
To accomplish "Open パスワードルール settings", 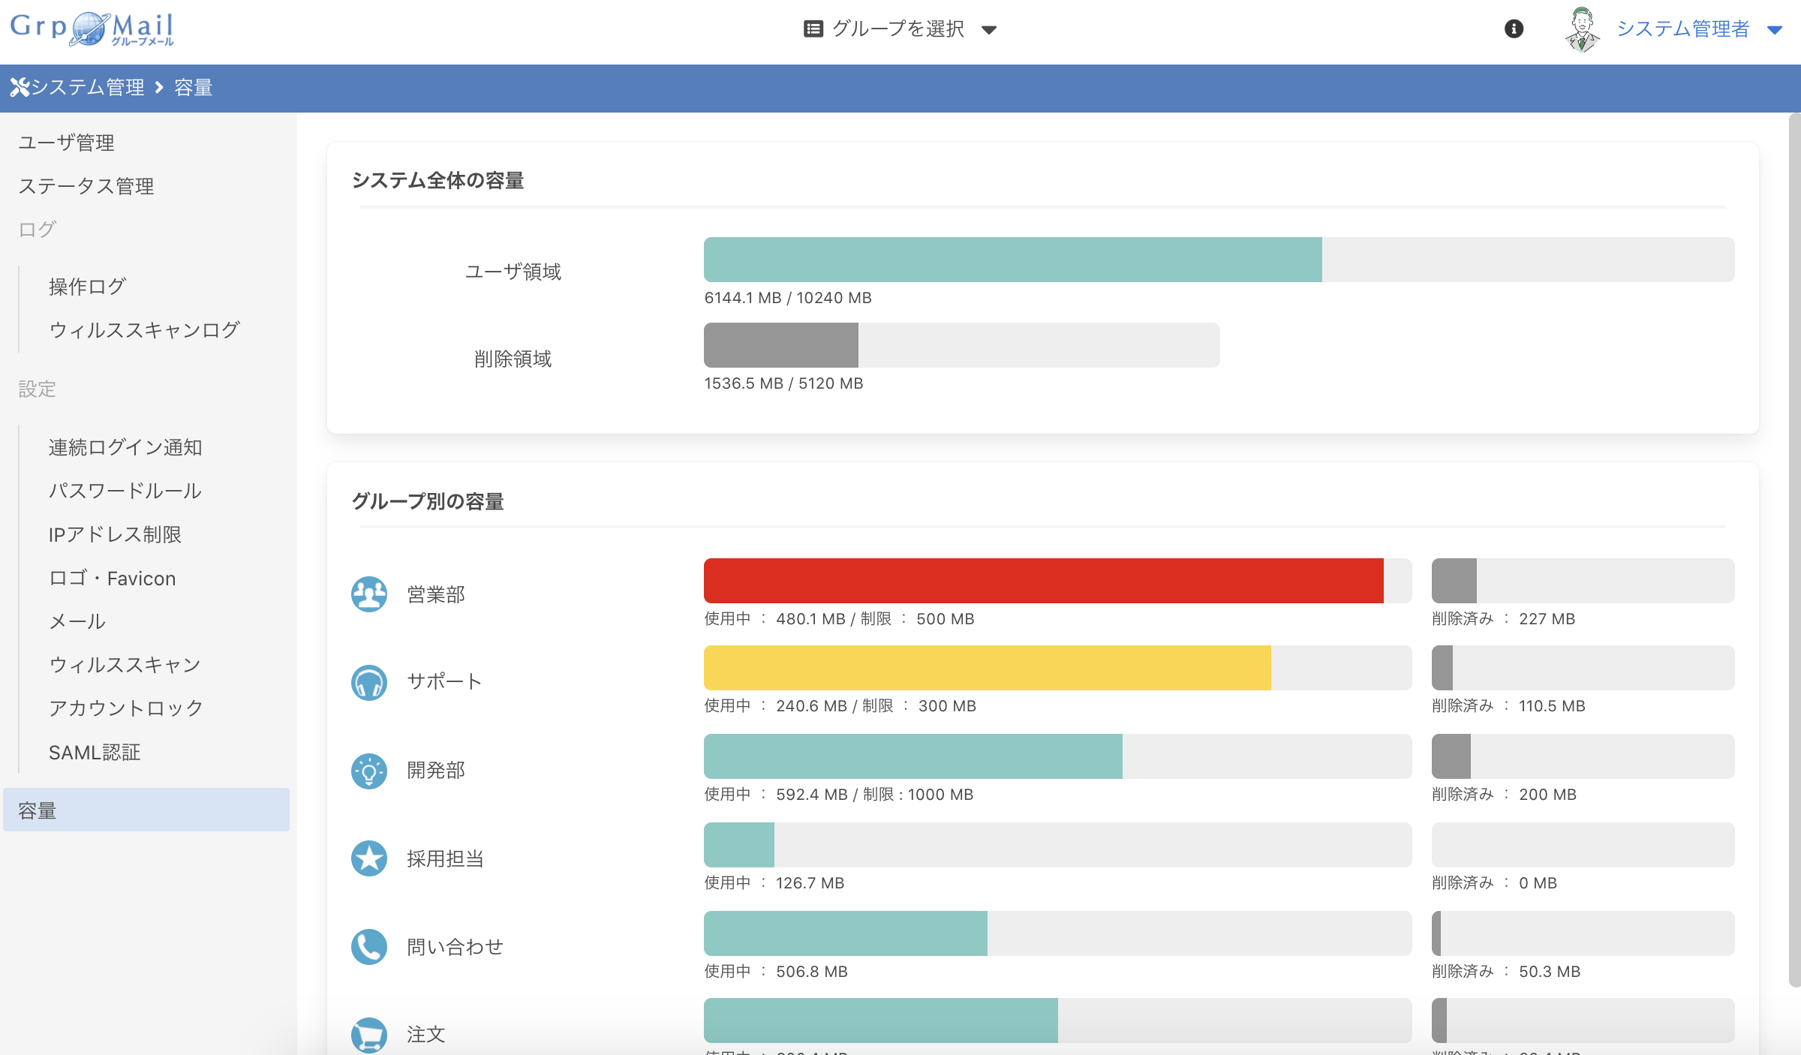I will pyautogui.click(x=125, y=491).
